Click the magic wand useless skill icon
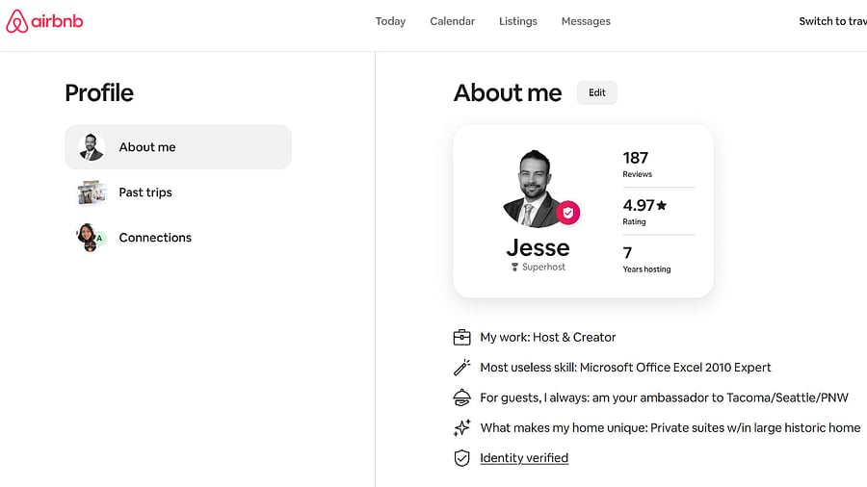The height and width of the screenshot is (487, 867). click(x=461, y=368)
